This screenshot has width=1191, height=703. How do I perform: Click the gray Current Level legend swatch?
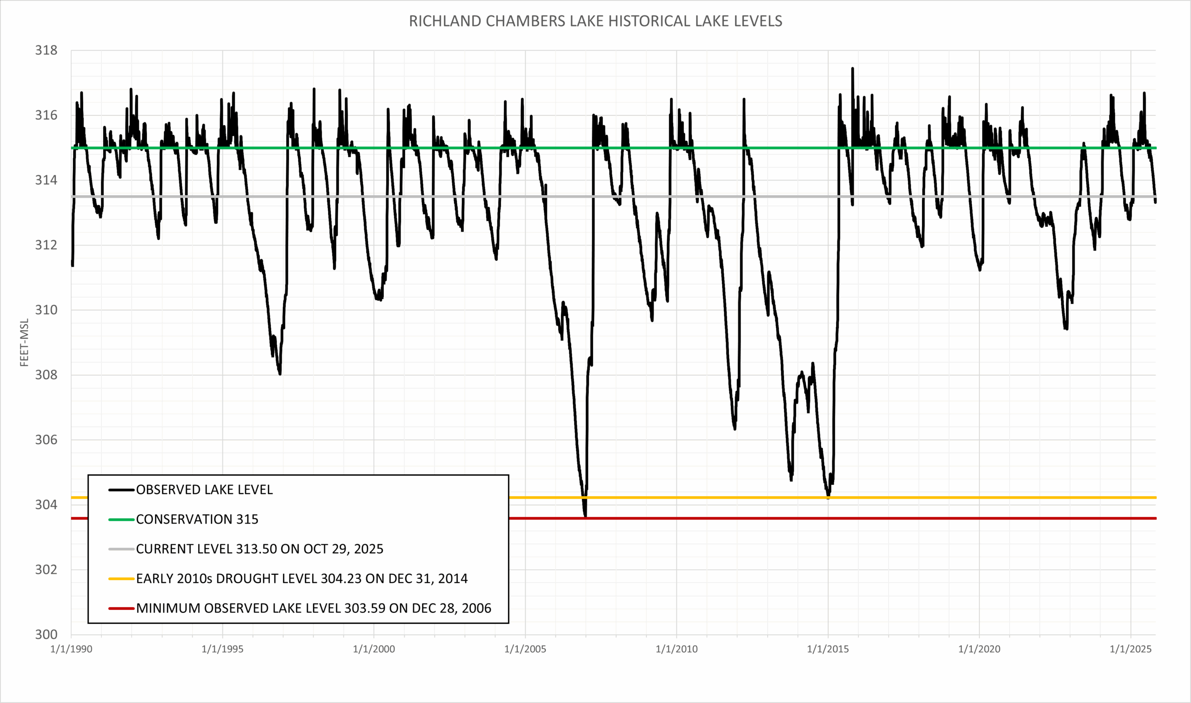coord(121,549)
